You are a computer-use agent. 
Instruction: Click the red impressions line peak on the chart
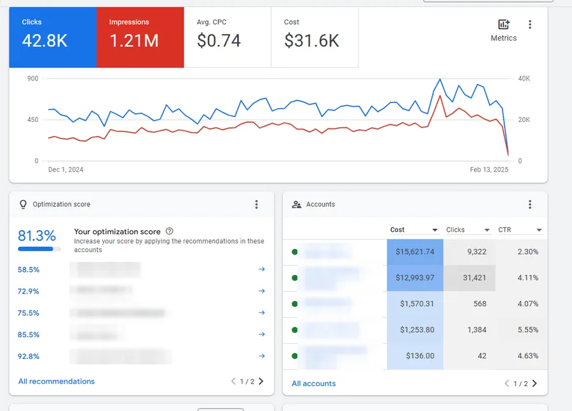440,95
